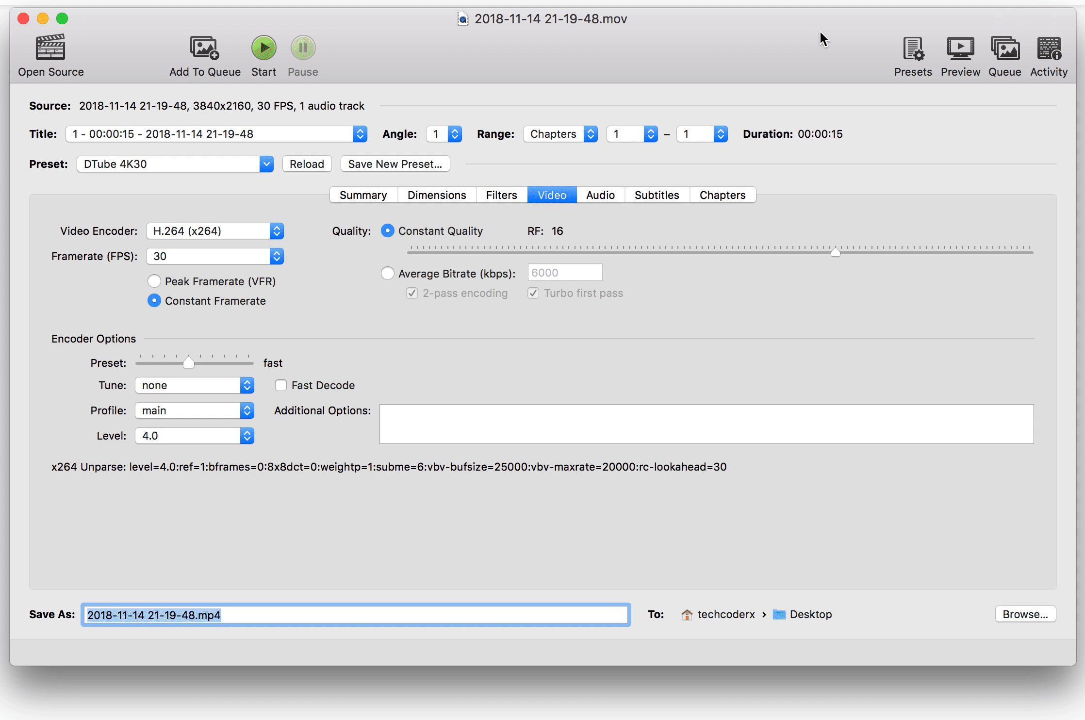Open the Preview window icon

960,49
